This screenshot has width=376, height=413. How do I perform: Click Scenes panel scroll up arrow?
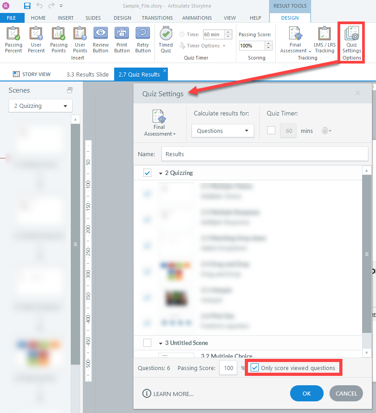coord(75,119)
